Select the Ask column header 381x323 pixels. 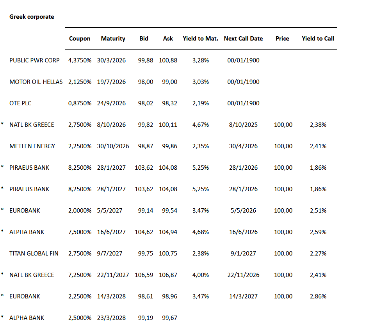[168, 39]
